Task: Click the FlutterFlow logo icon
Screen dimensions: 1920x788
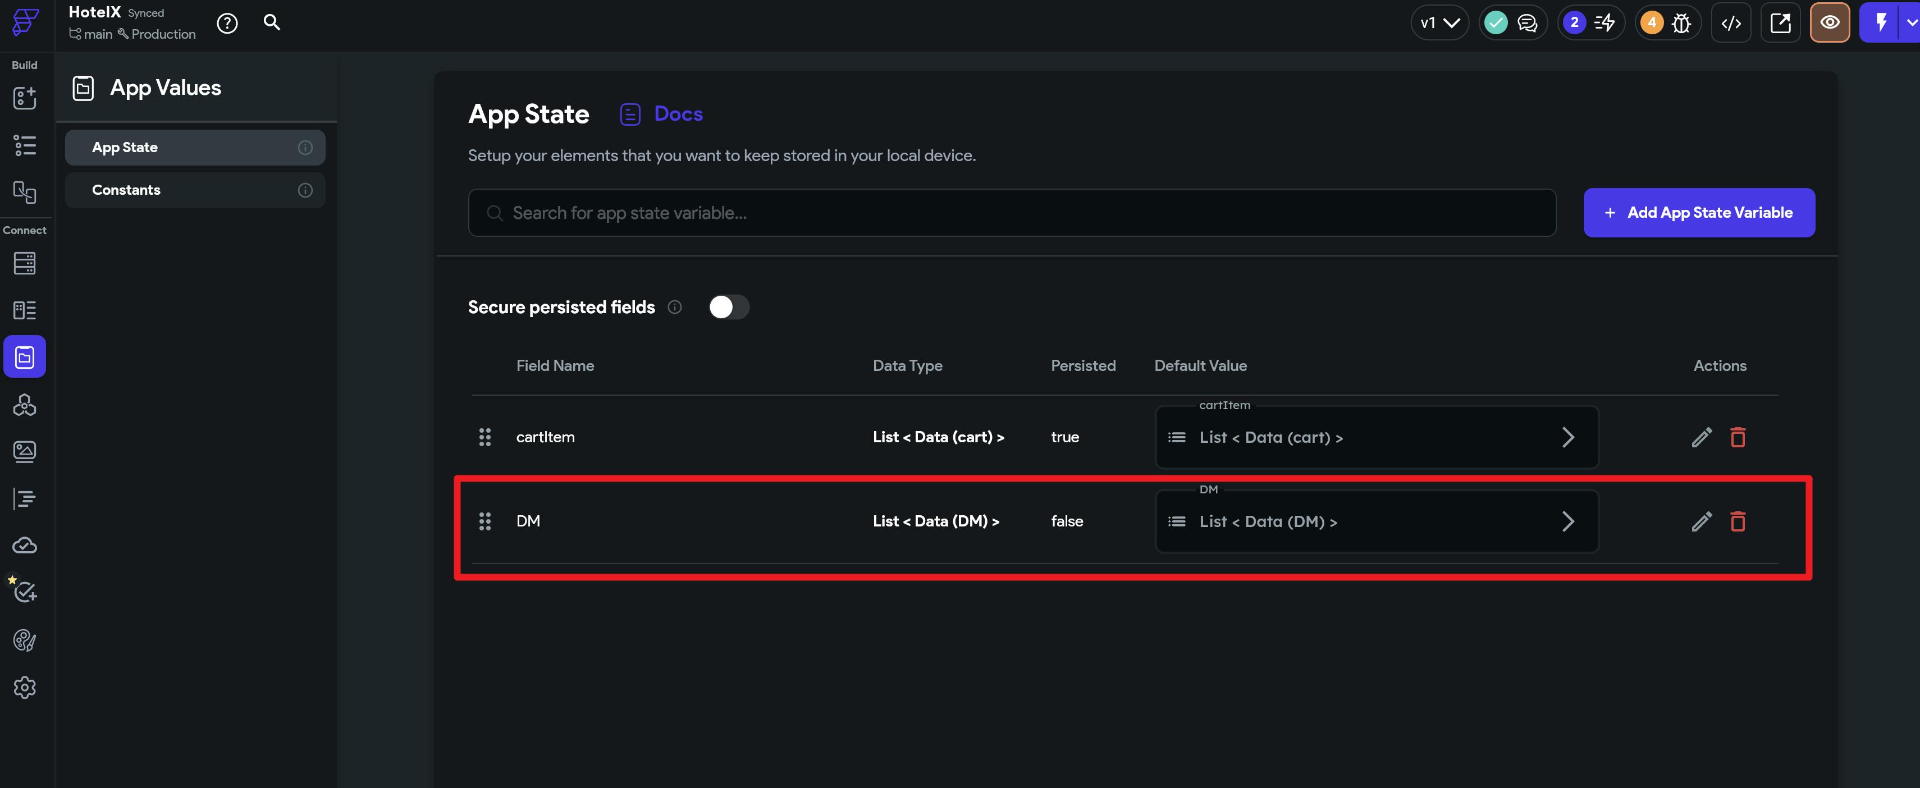Action: pyautogui.click(x=25, y=22)
